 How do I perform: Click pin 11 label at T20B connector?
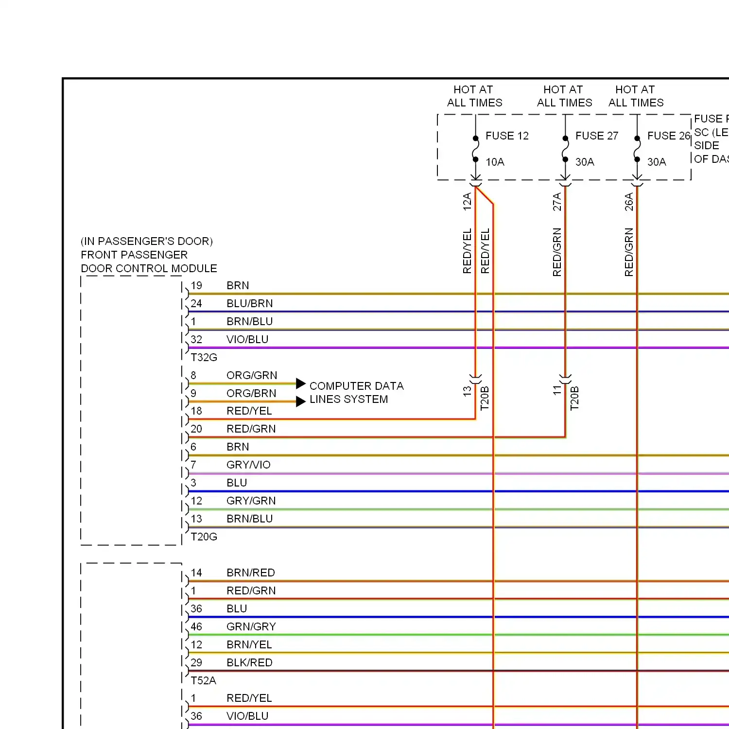(x=557, y=390)
